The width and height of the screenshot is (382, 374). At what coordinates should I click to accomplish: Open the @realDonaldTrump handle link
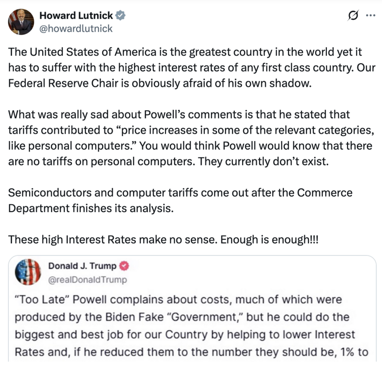pos(87,279)
